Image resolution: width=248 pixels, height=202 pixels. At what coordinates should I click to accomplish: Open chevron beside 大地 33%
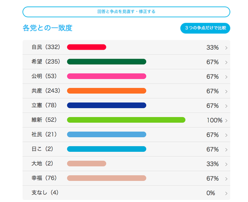point(226,164)
